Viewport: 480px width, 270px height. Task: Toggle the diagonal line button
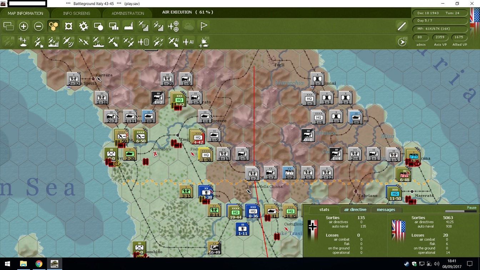point(402,26)
